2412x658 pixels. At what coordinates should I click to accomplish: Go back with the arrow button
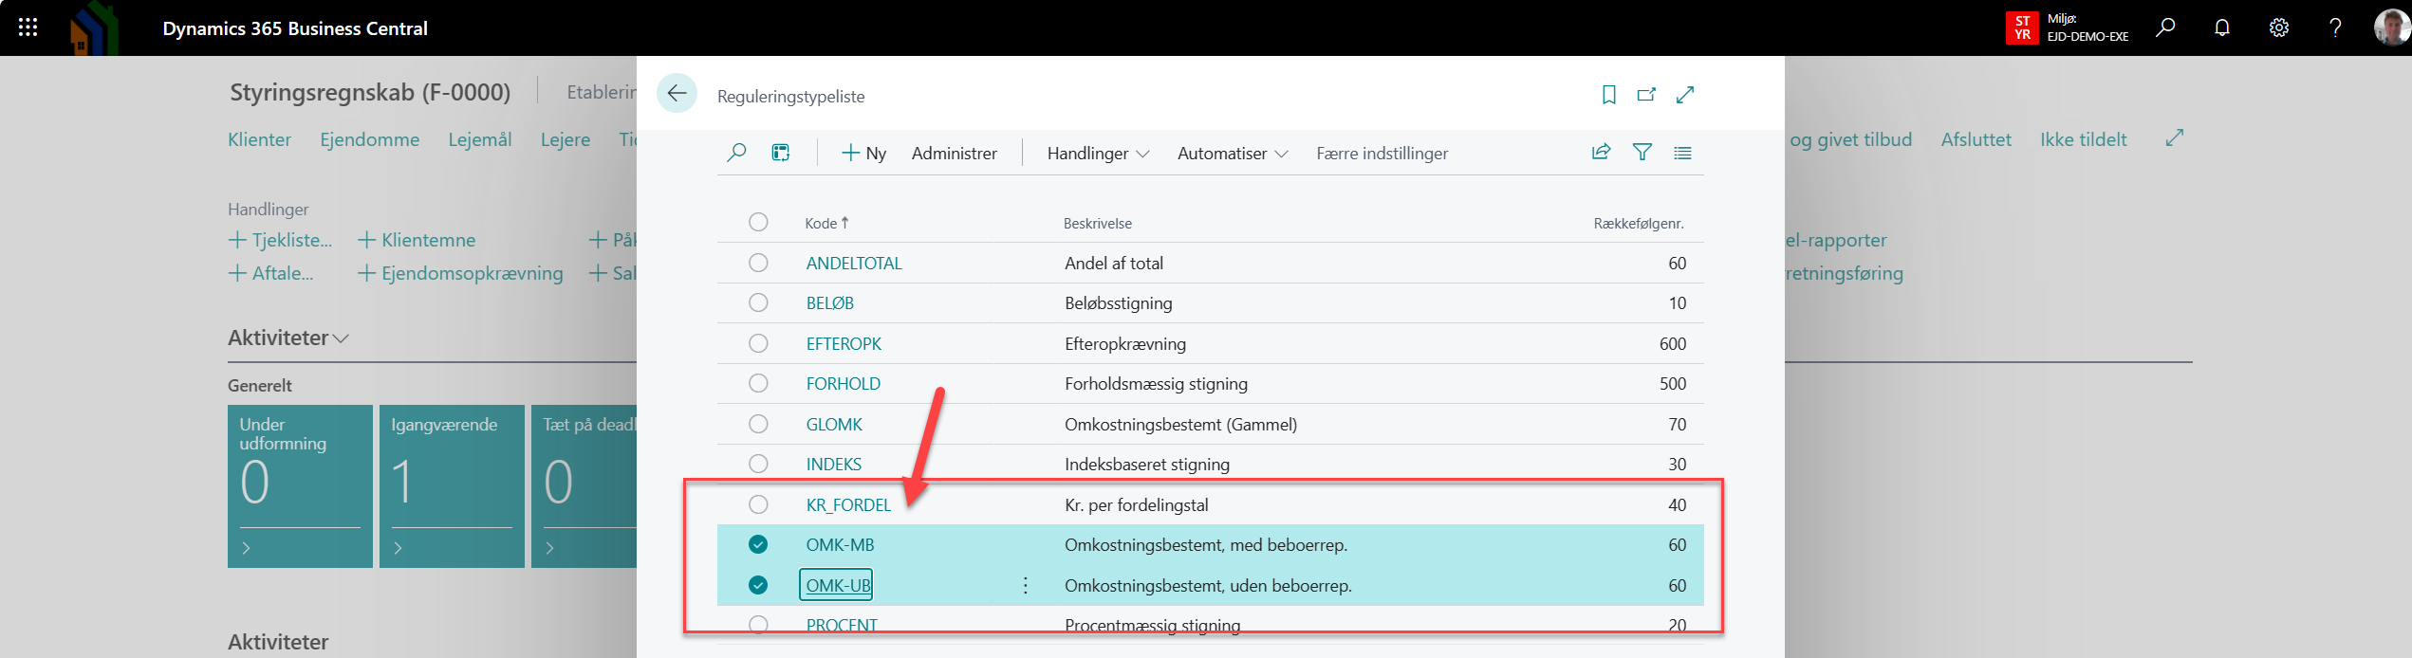677,93
